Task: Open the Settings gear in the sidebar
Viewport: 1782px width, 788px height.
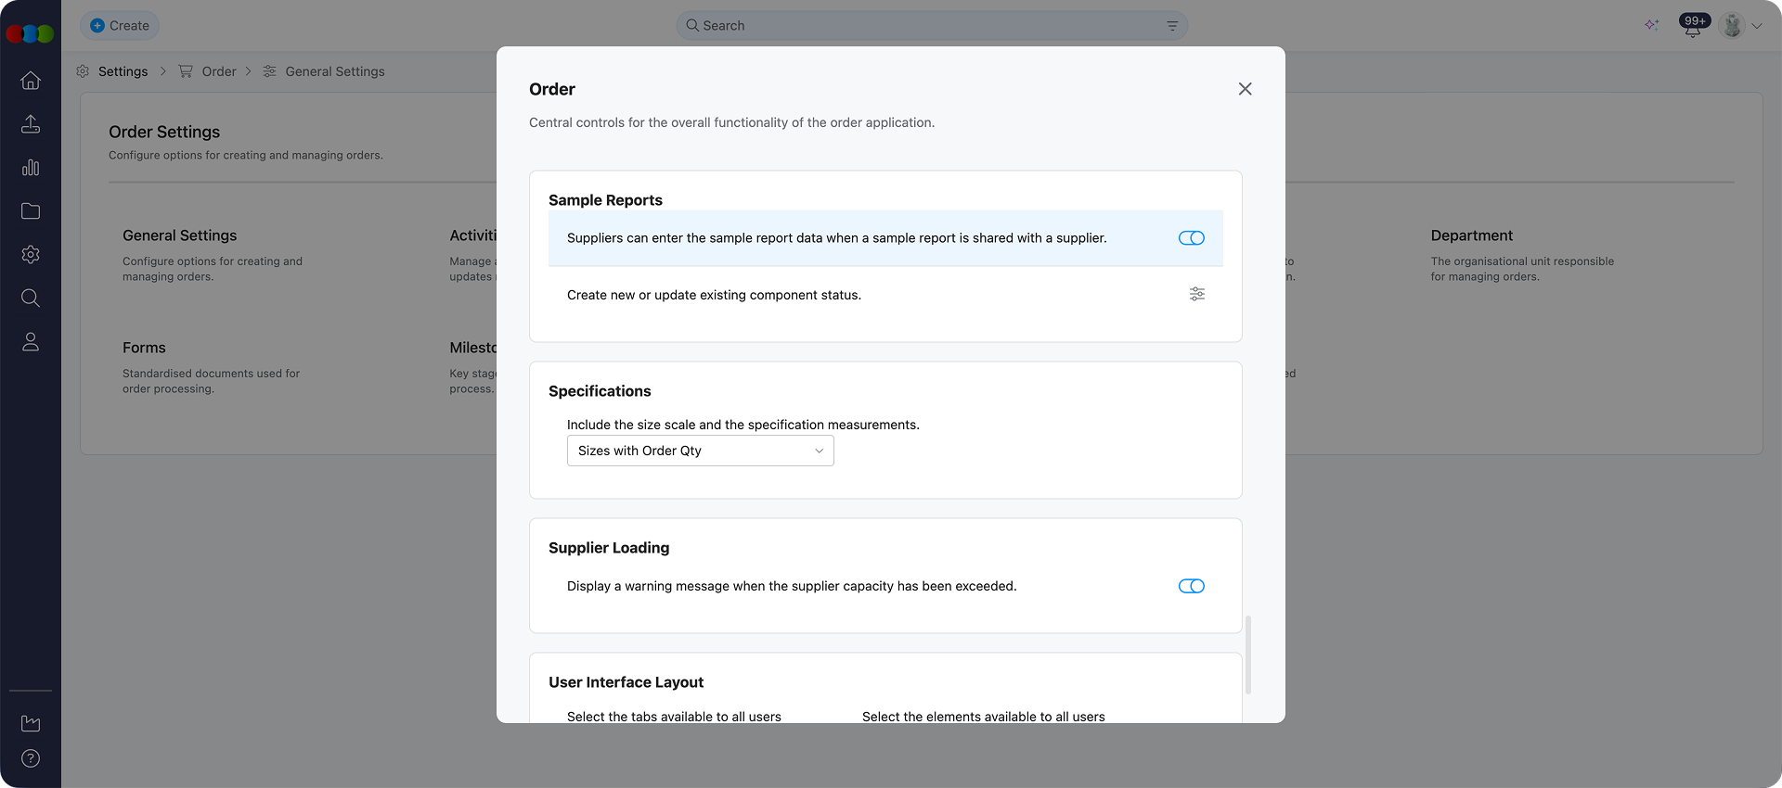Action: coord(31,255)
